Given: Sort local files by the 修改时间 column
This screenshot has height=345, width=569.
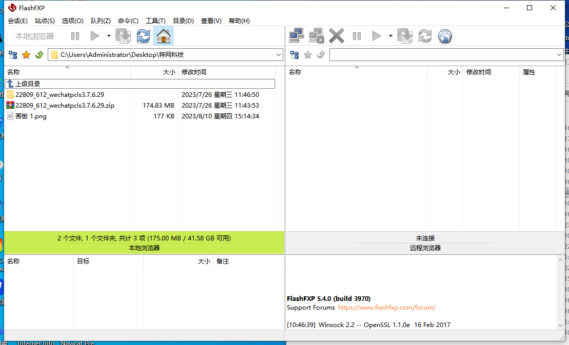Looking at the screenshot, I should pyautogui.click(x=227, y=72).
